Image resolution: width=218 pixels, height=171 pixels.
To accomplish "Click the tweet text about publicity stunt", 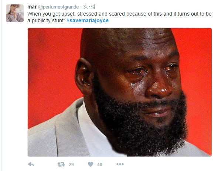I will tap(119, 17).
